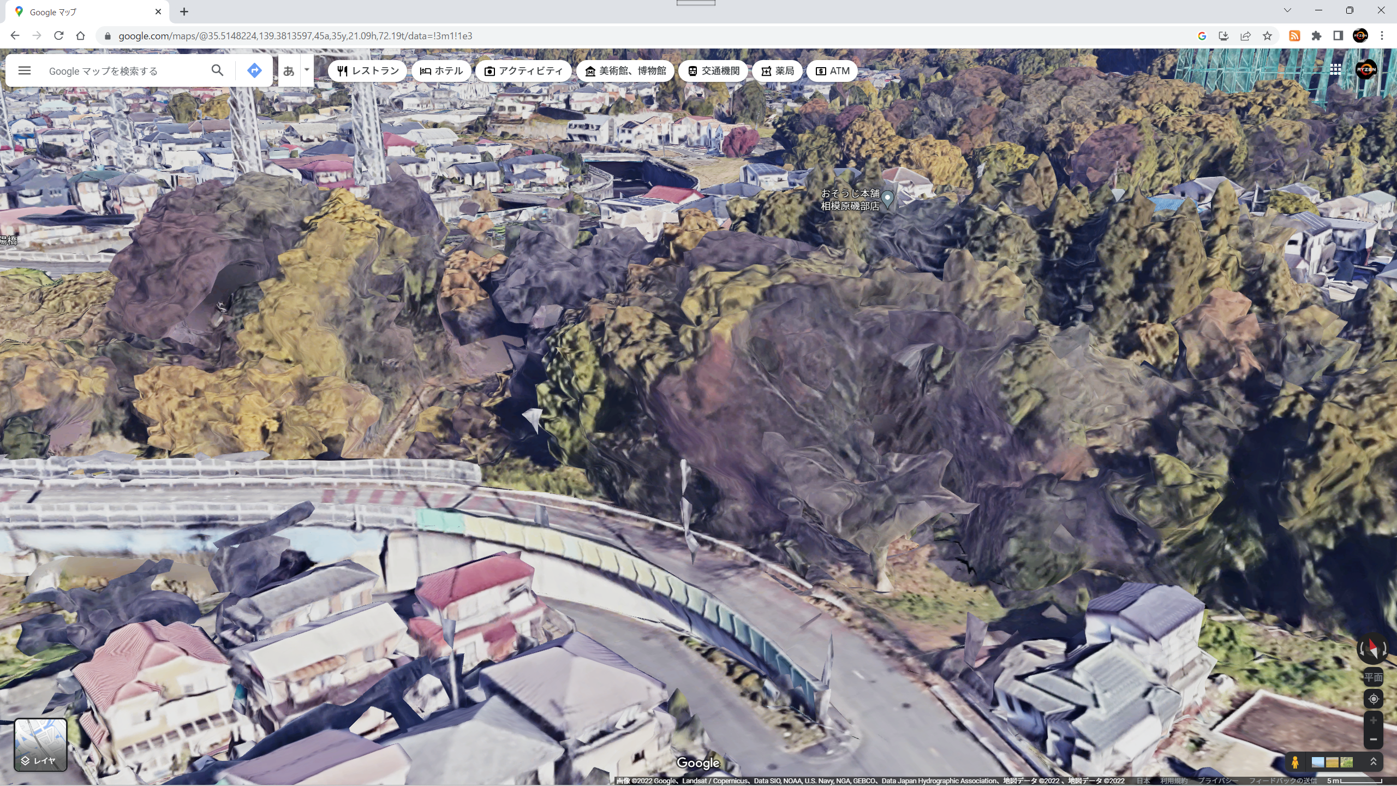Open the sky-blue photo thumbnail
This screenshot has width=1397, height=786.
[1318, 762]
